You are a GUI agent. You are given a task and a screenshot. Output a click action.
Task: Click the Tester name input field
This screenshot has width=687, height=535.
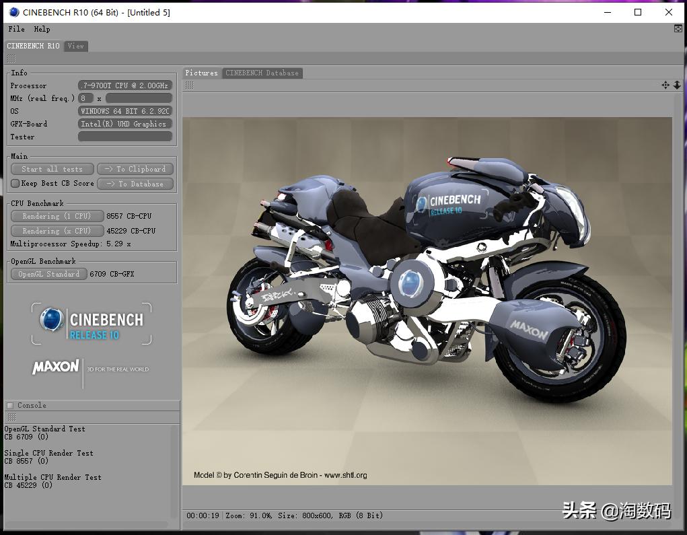pos(125,137)
